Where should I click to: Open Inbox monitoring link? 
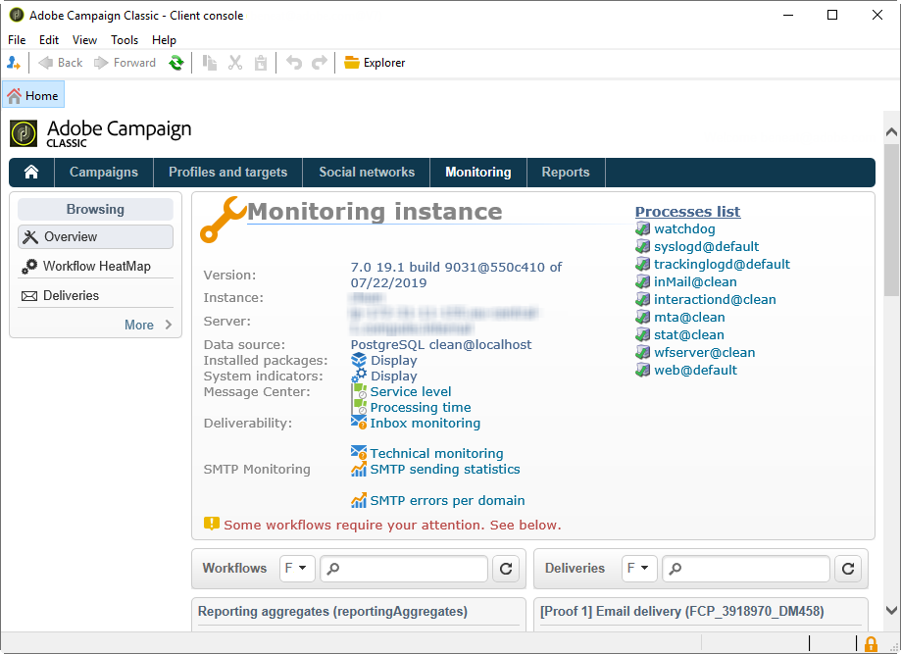[425, 423]
